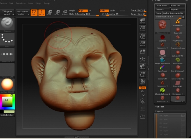The height and width of the screenshot is (139, 191).
Task: Click the Scroll canvas icon
Action: pos(142,21)
